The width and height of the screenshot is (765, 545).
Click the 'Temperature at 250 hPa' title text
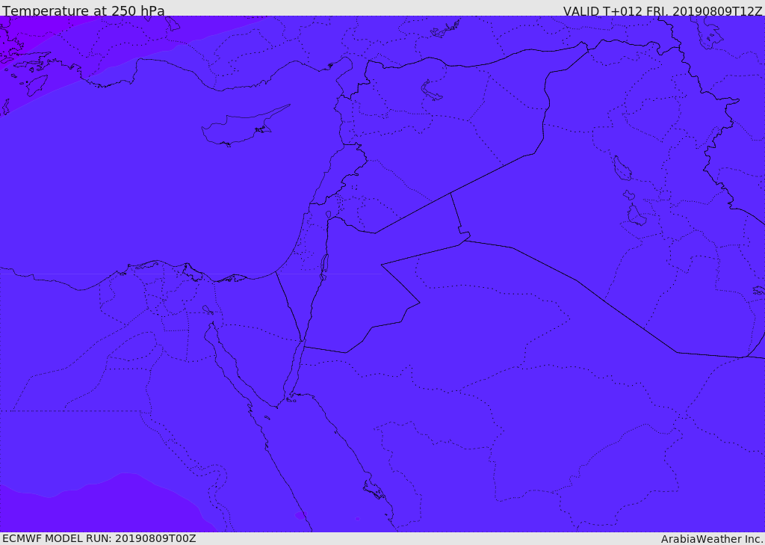coord(84,10)
